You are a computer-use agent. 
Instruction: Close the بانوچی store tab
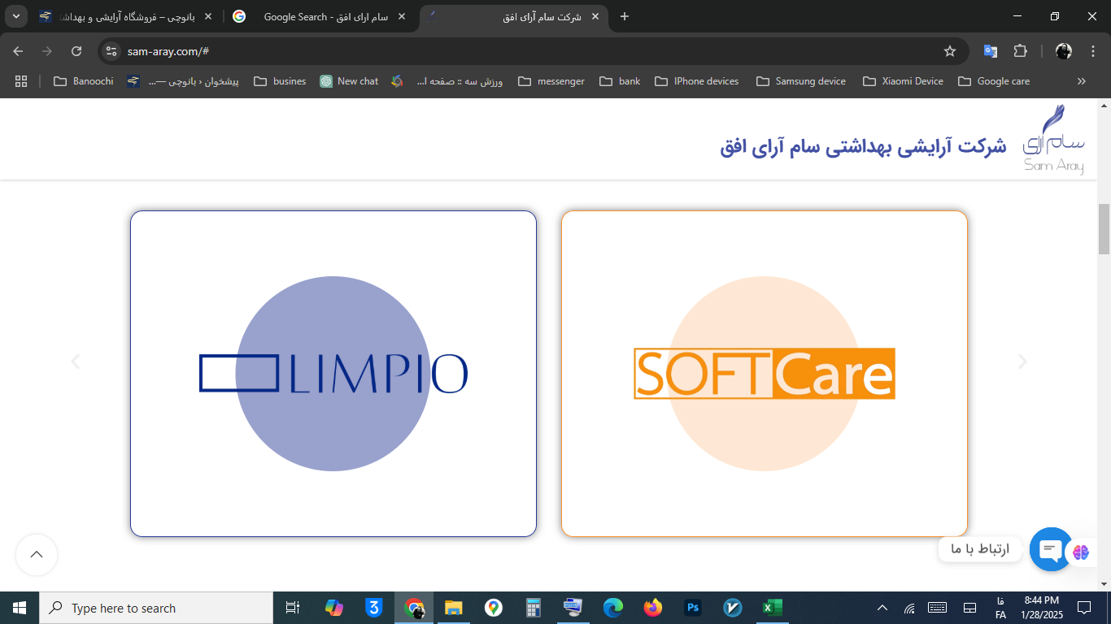208,16
